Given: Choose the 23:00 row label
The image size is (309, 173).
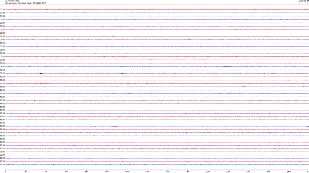Looking at the screenshot, I should coord(2,161).
